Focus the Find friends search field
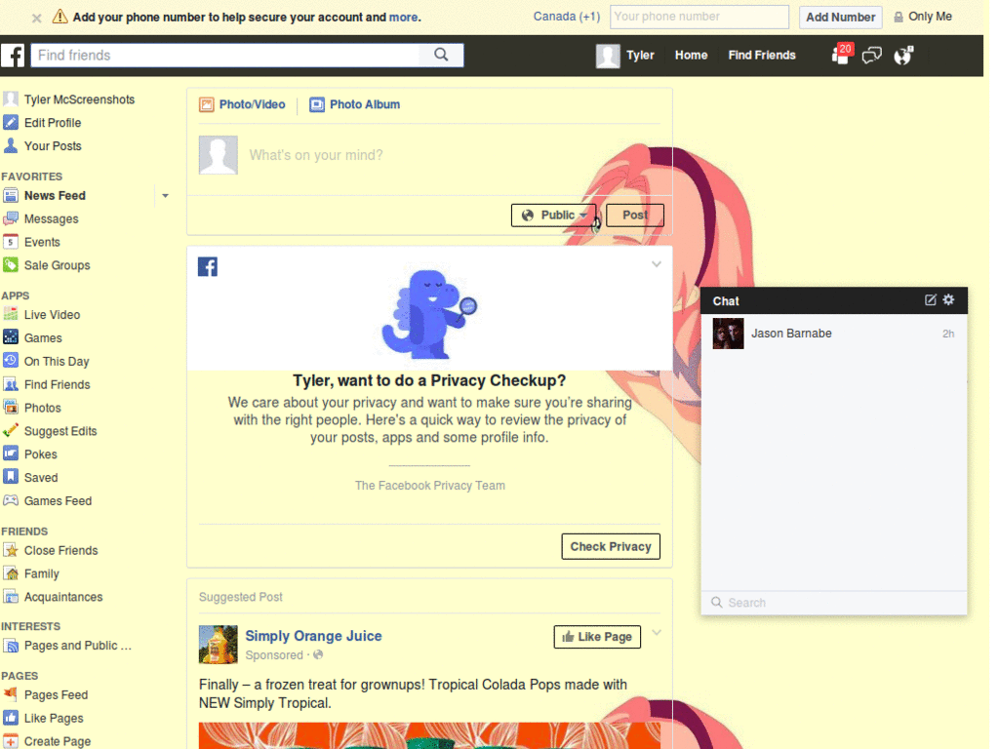This screenshot has width=999, height=749. pos(225,55)
